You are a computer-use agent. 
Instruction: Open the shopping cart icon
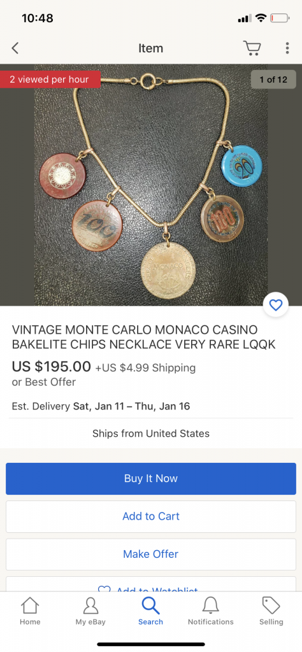(252, 48)
